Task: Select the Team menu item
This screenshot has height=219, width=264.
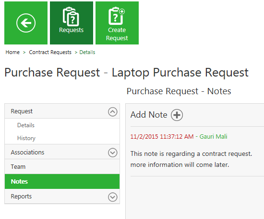Action: coord(62,167)
